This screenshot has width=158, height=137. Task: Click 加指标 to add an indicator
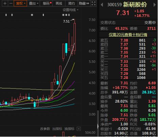[x=57, y=129]
